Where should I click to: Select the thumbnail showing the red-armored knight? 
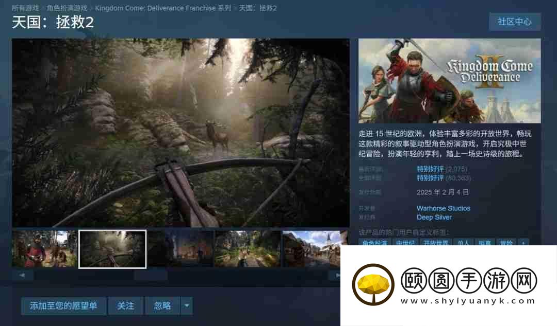[x=44, y=249]
